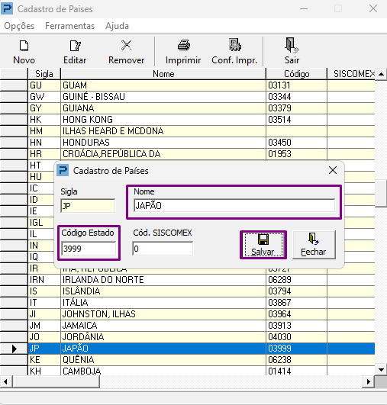Click the Fechar button in dialog
The width and height of the screenshot is (387, 405).
pyautogui.click(x=314, y=245)
